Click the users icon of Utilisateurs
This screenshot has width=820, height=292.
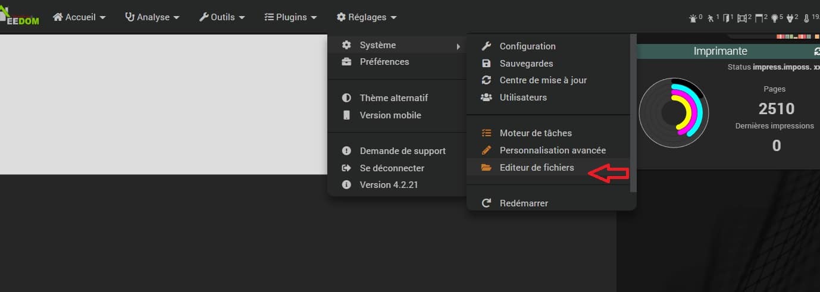[486, 98]
